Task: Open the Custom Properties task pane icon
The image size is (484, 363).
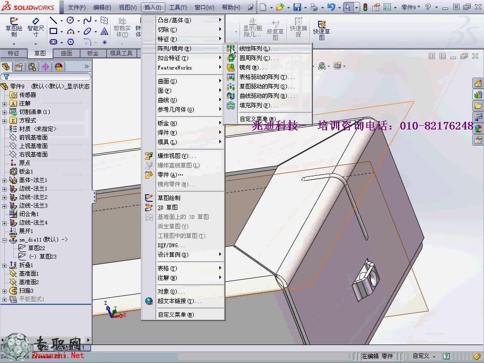Action: coord(478,140)
